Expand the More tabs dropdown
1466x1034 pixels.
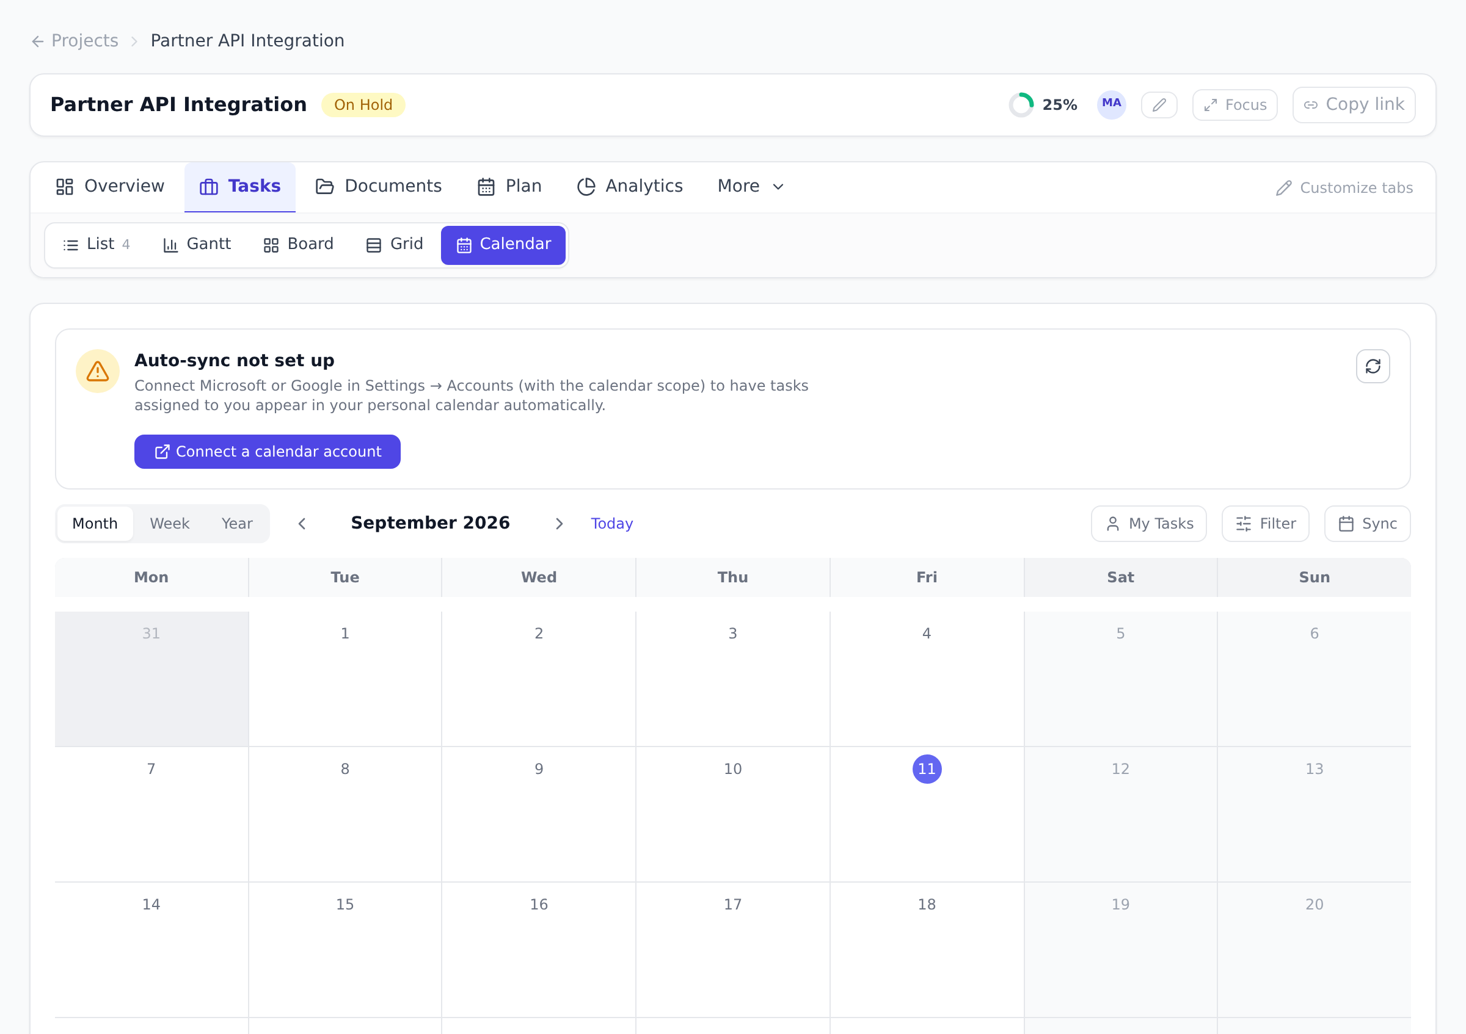(751, 186)
